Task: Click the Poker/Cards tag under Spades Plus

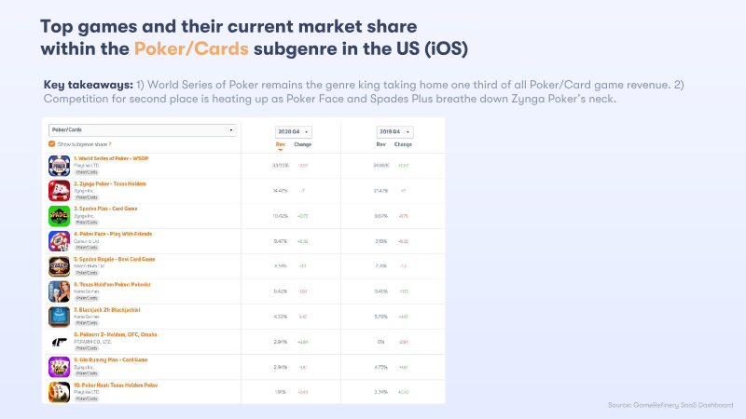Action: (87, 223)
